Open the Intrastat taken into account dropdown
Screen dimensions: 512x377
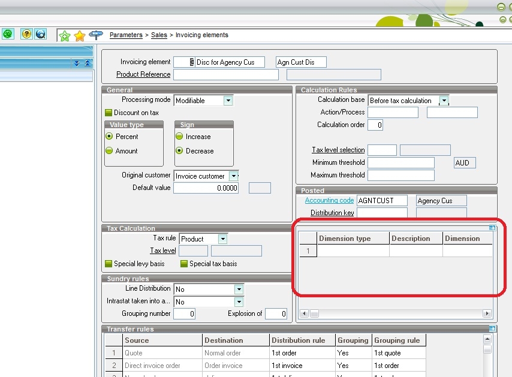click(239, 301)
